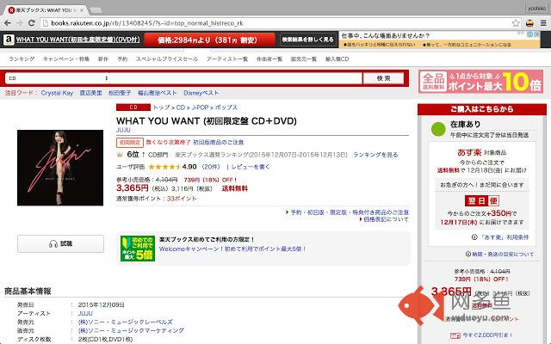Viewport: 551px width, 344px height.
Task: Click the (20件) review count link
Action: (211, 167)
